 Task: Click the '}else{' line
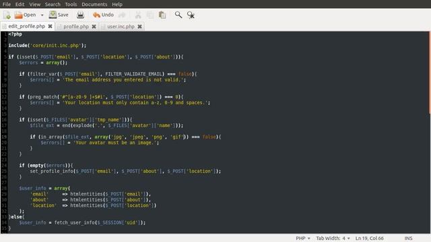tap(16, 216)
